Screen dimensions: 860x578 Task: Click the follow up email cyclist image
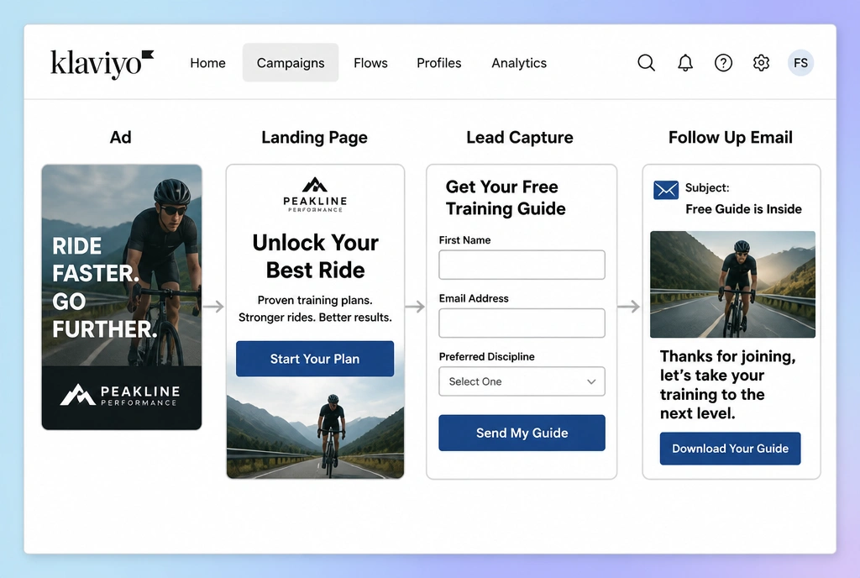click(732, 284)
